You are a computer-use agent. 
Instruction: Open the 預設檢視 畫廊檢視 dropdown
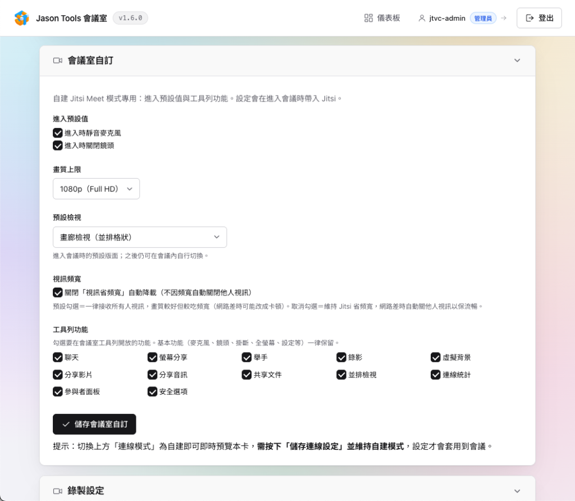tap(140, 237)
